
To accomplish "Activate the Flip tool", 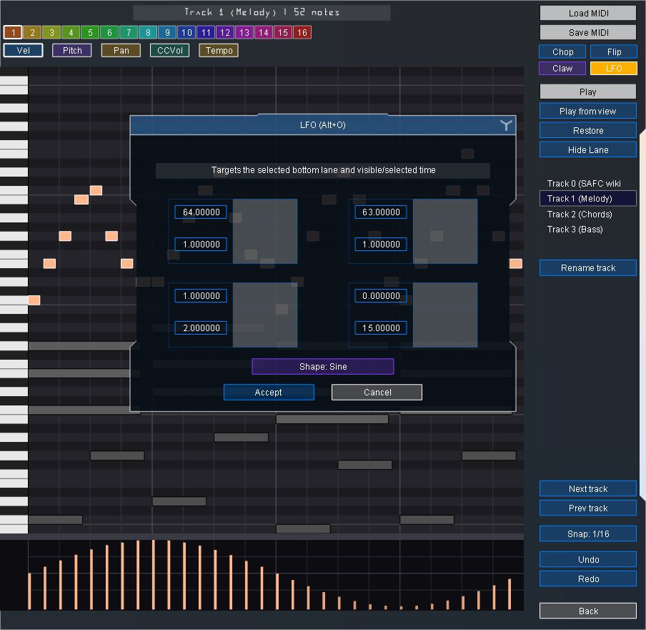I will coord(614,52).
